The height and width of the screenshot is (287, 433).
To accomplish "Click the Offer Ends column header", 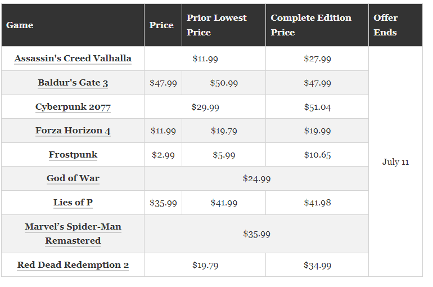I will pyautogui.click(x=385, y=25).
